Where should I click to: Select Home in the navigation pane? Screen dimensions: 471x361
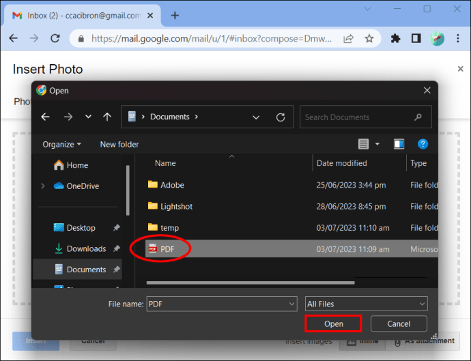(71, 165)
